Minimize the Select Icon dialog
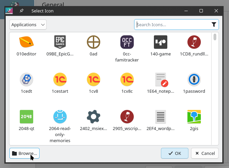This screenshot has height=168, width=229. [186, 11]
